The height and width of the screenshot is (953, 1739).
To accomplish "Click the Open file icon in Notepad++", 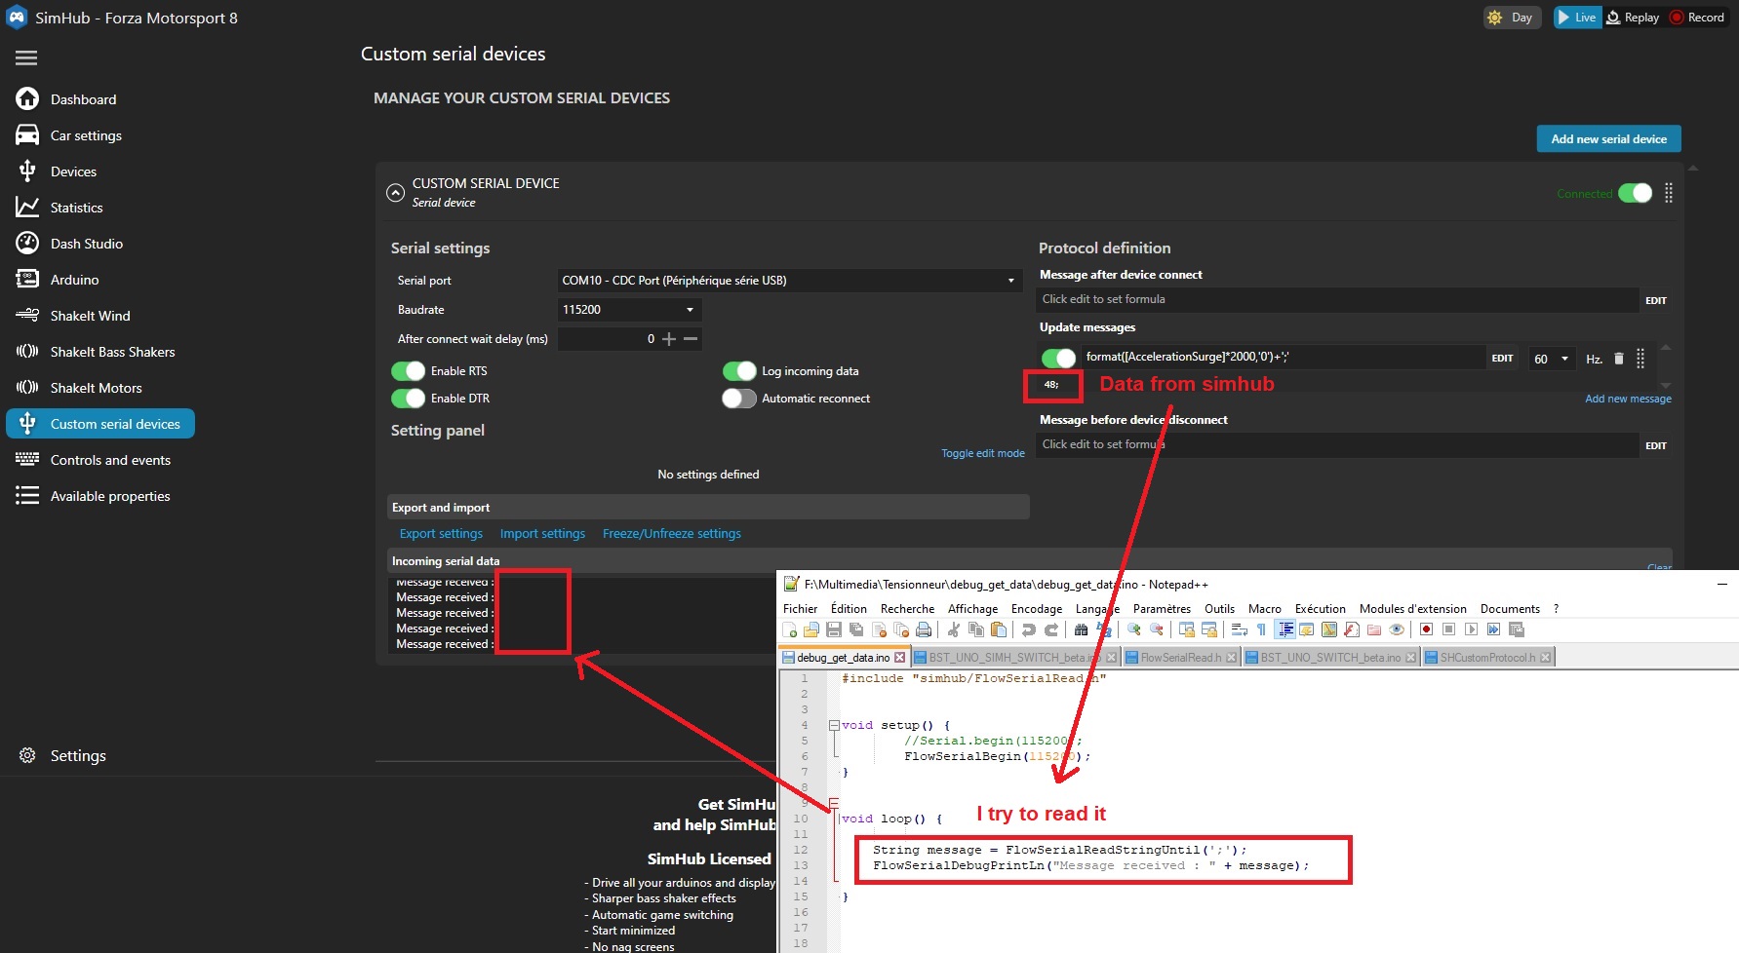I will click(x=810, y=629).
